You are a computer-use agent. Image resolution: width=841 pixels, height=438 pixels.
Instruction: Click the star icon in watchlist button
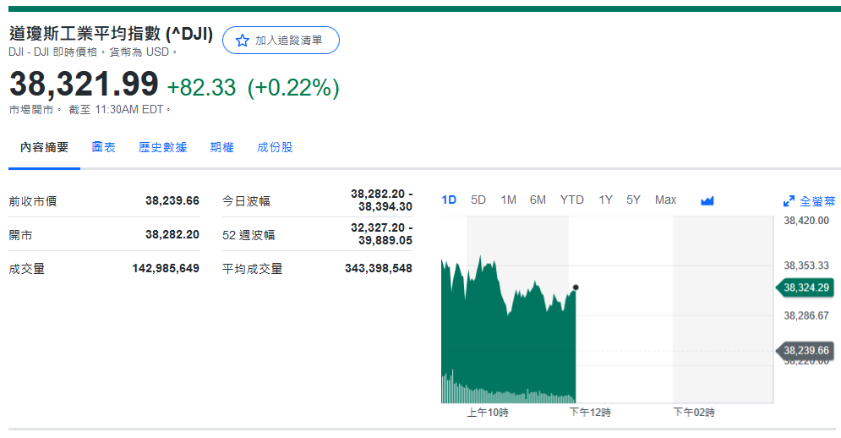click(x=242, y=41)
